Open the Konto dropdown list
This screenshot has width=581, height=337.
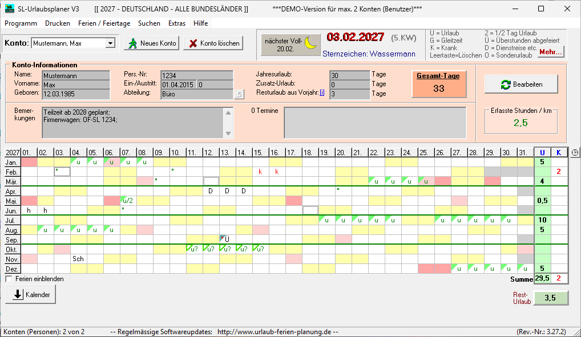(x=110, y=43)
